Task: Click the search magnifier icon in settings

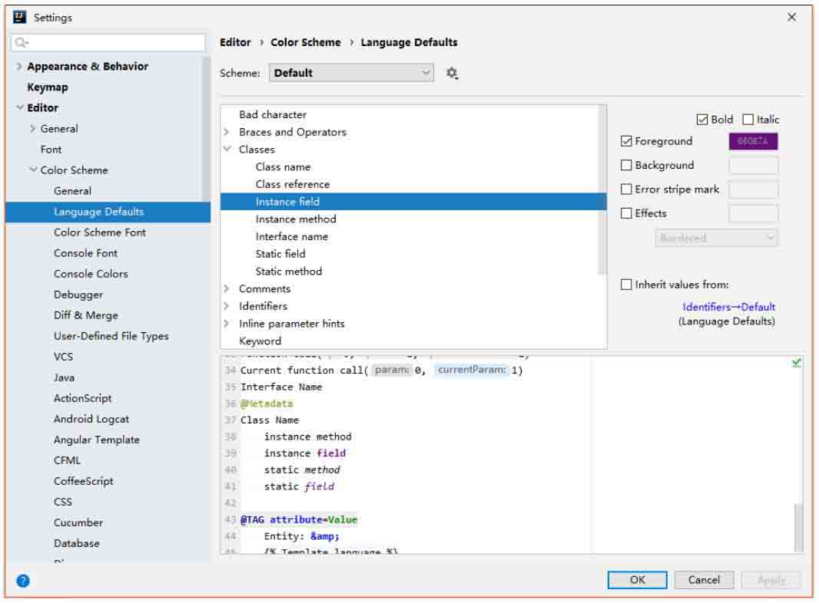Action: click(21, 42)
